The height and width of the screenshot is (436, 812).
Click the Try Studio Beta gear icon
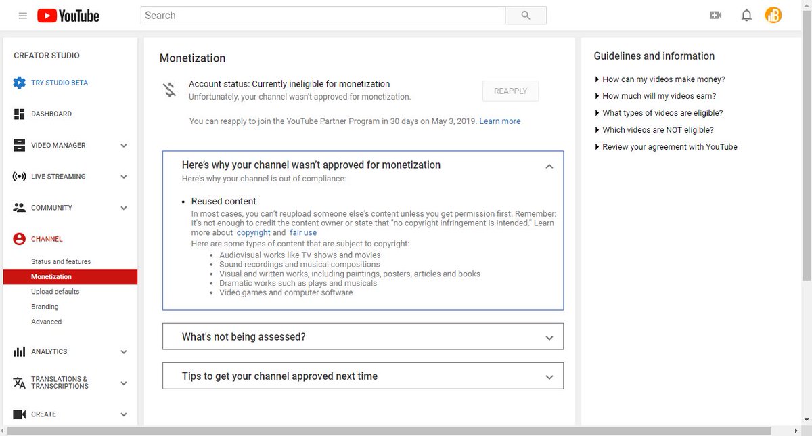coord(20,83)
